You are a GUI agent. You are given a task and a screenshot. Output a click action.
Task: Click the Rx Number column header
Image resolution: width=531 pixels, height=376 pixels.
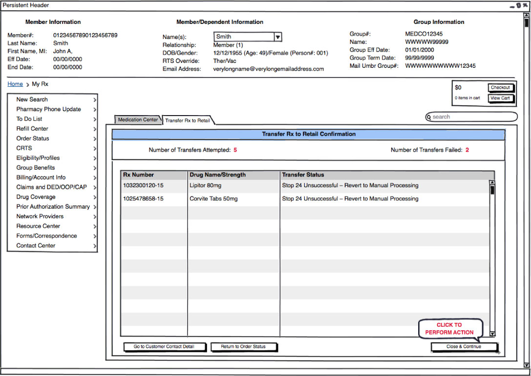pos(154,175)
